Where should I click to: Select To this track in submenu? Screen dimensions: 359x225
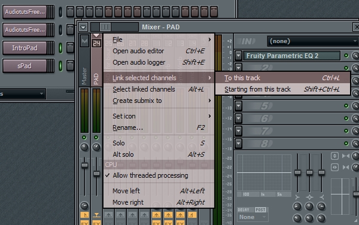coord(282,78)
